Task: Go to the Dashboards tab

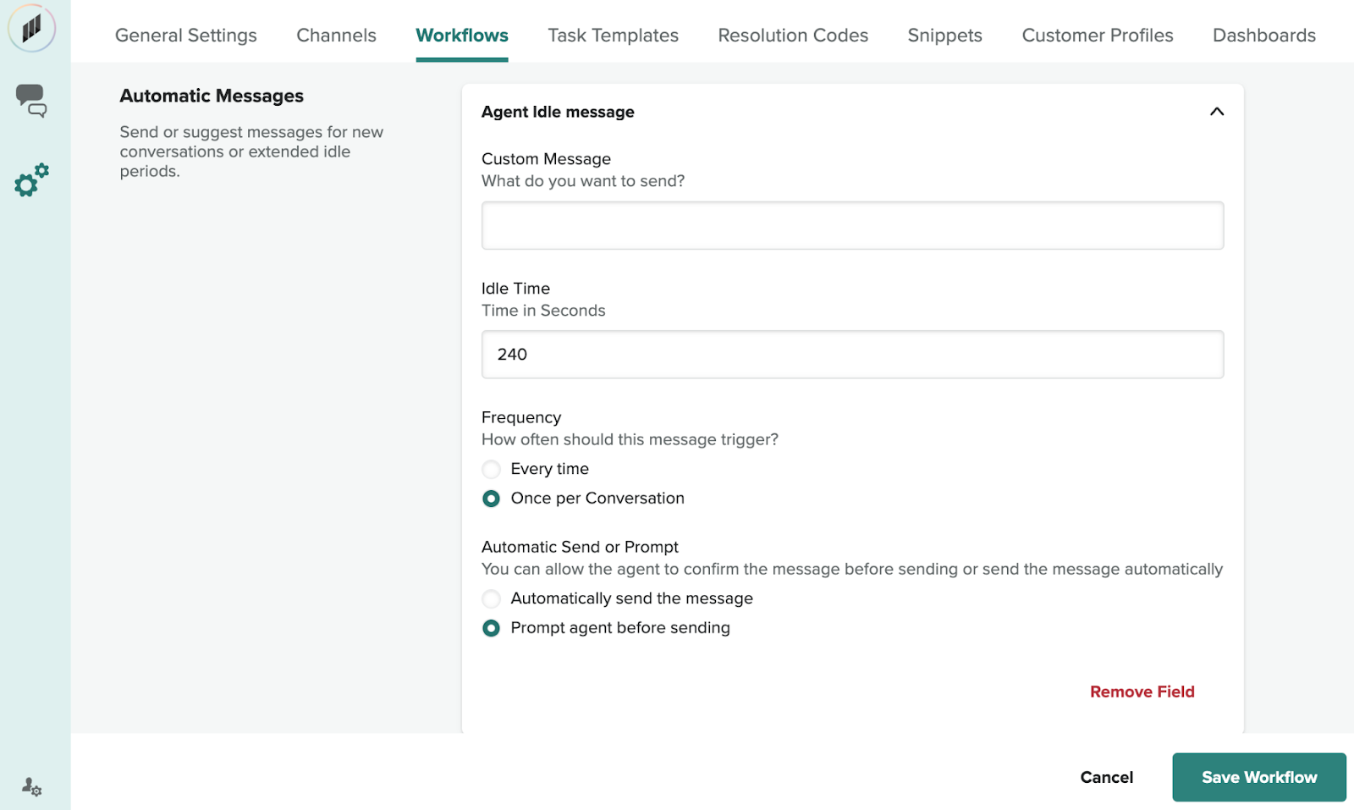Action: (1263, 36)
